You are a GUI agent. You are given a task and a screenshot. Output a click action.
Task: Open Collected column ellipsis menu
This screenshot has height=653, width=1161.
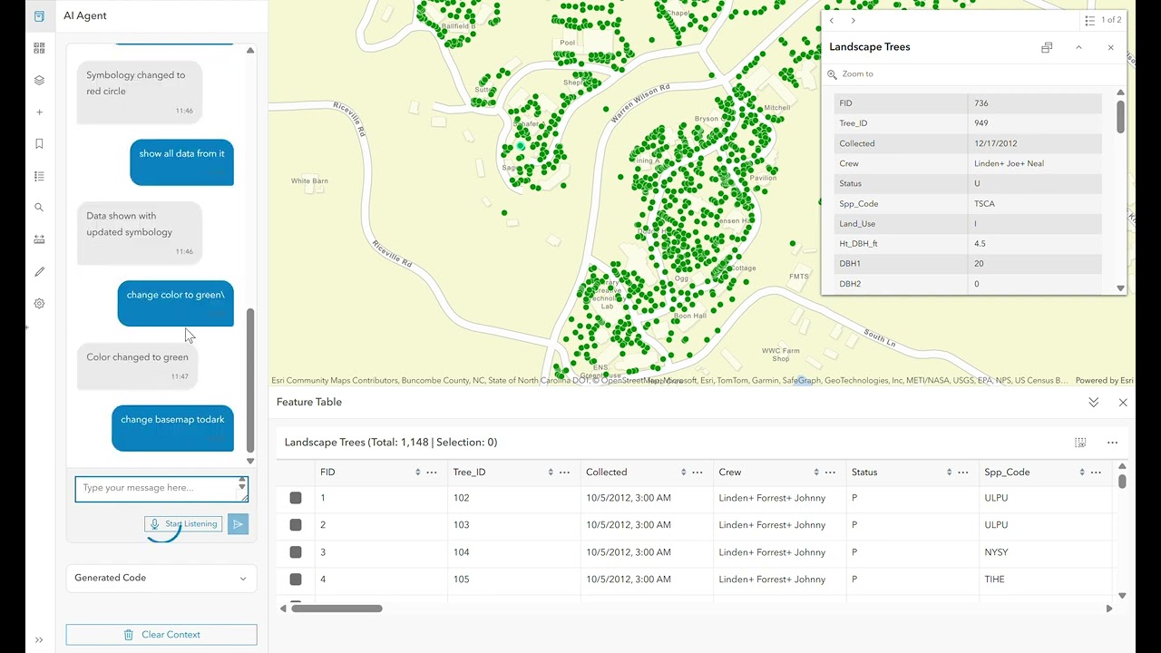coord(698,473)
